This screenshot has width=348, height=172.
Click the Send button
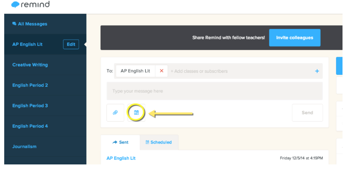307,113
